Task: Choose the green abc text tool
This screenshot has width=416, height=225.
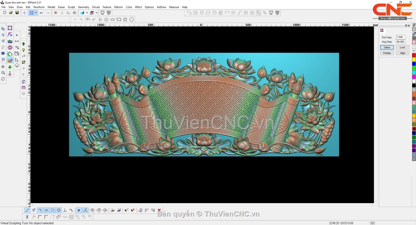Action: click(x=10, y=41)
